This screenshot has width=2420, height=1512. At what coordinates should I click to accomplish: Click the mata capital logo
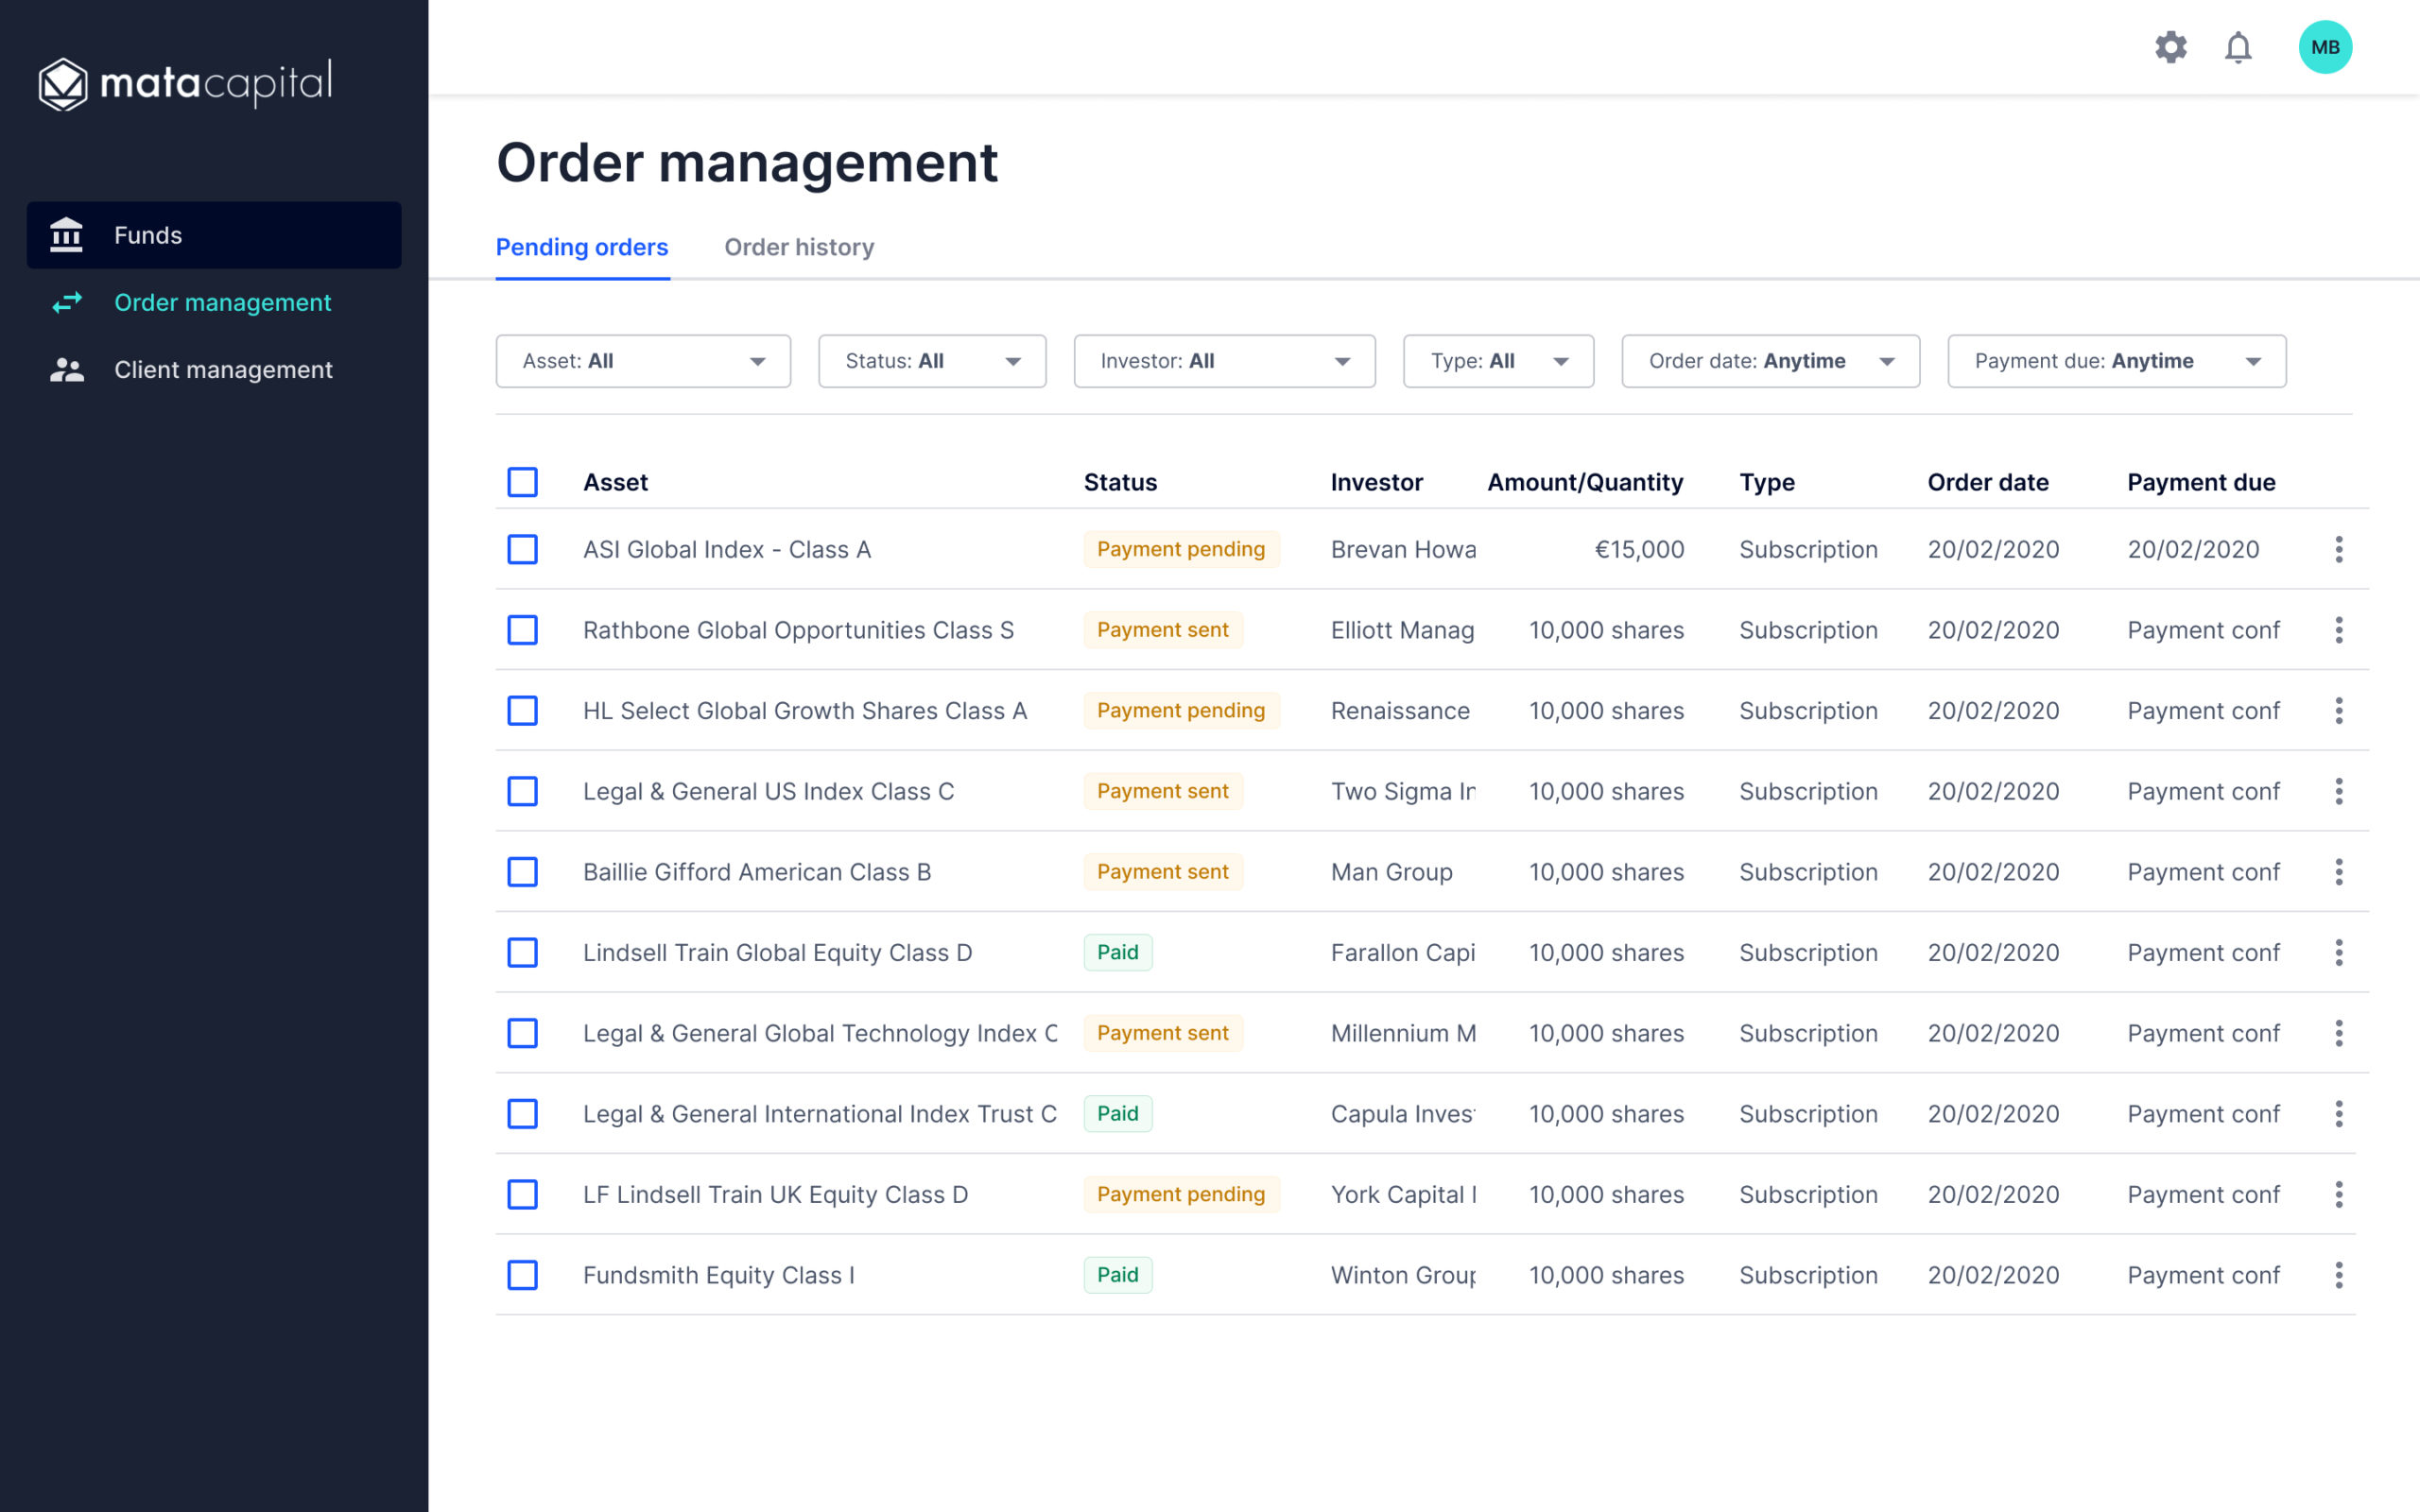point(185,83)
